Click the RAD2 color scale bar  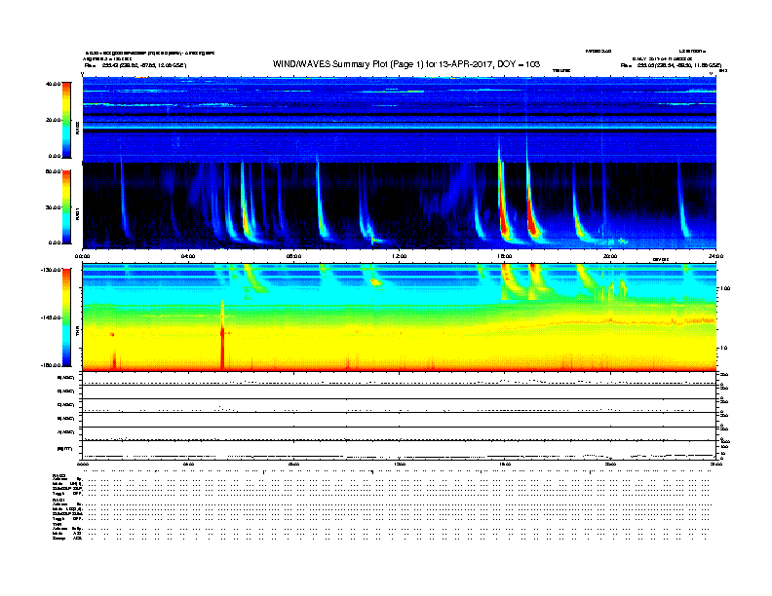(x=66, y=120)
